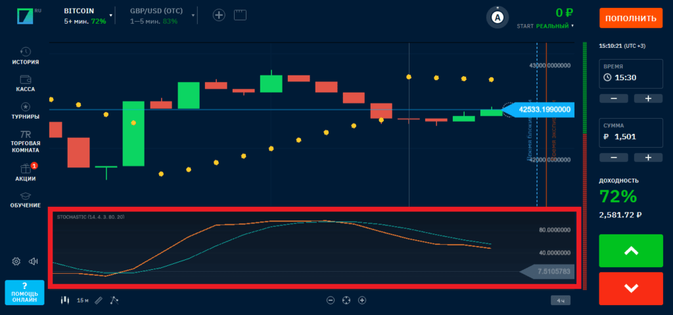The height and width of the screenshot is (315, 673).
Task: Click the settings gear icon
Action: click(x=16, y=261)
